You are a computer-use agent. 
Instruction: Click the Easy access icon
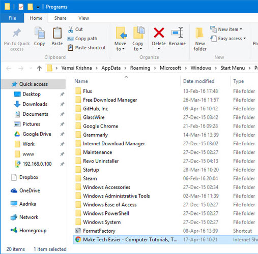click(x=213, y=39)
